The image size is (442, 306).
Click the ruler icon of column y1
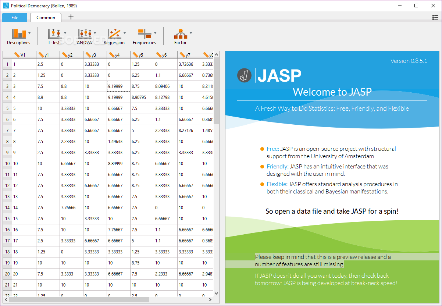41,55
